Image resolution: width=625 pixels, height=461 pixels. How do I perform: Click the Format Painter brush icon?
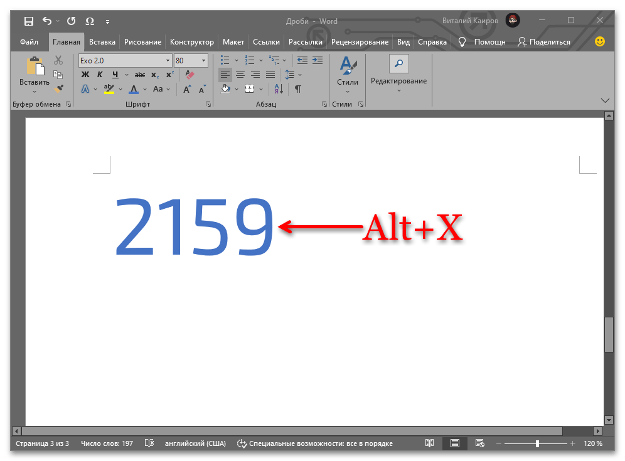[x=58, y=89]
